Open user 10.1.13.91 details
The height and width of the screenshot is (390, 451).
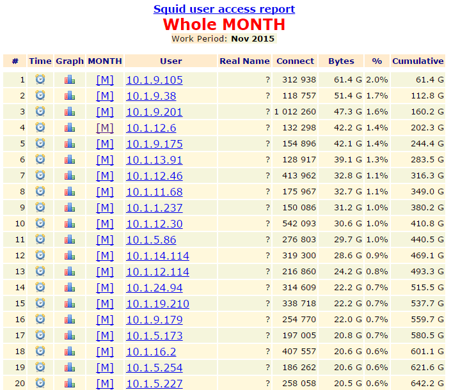point(154,160)
